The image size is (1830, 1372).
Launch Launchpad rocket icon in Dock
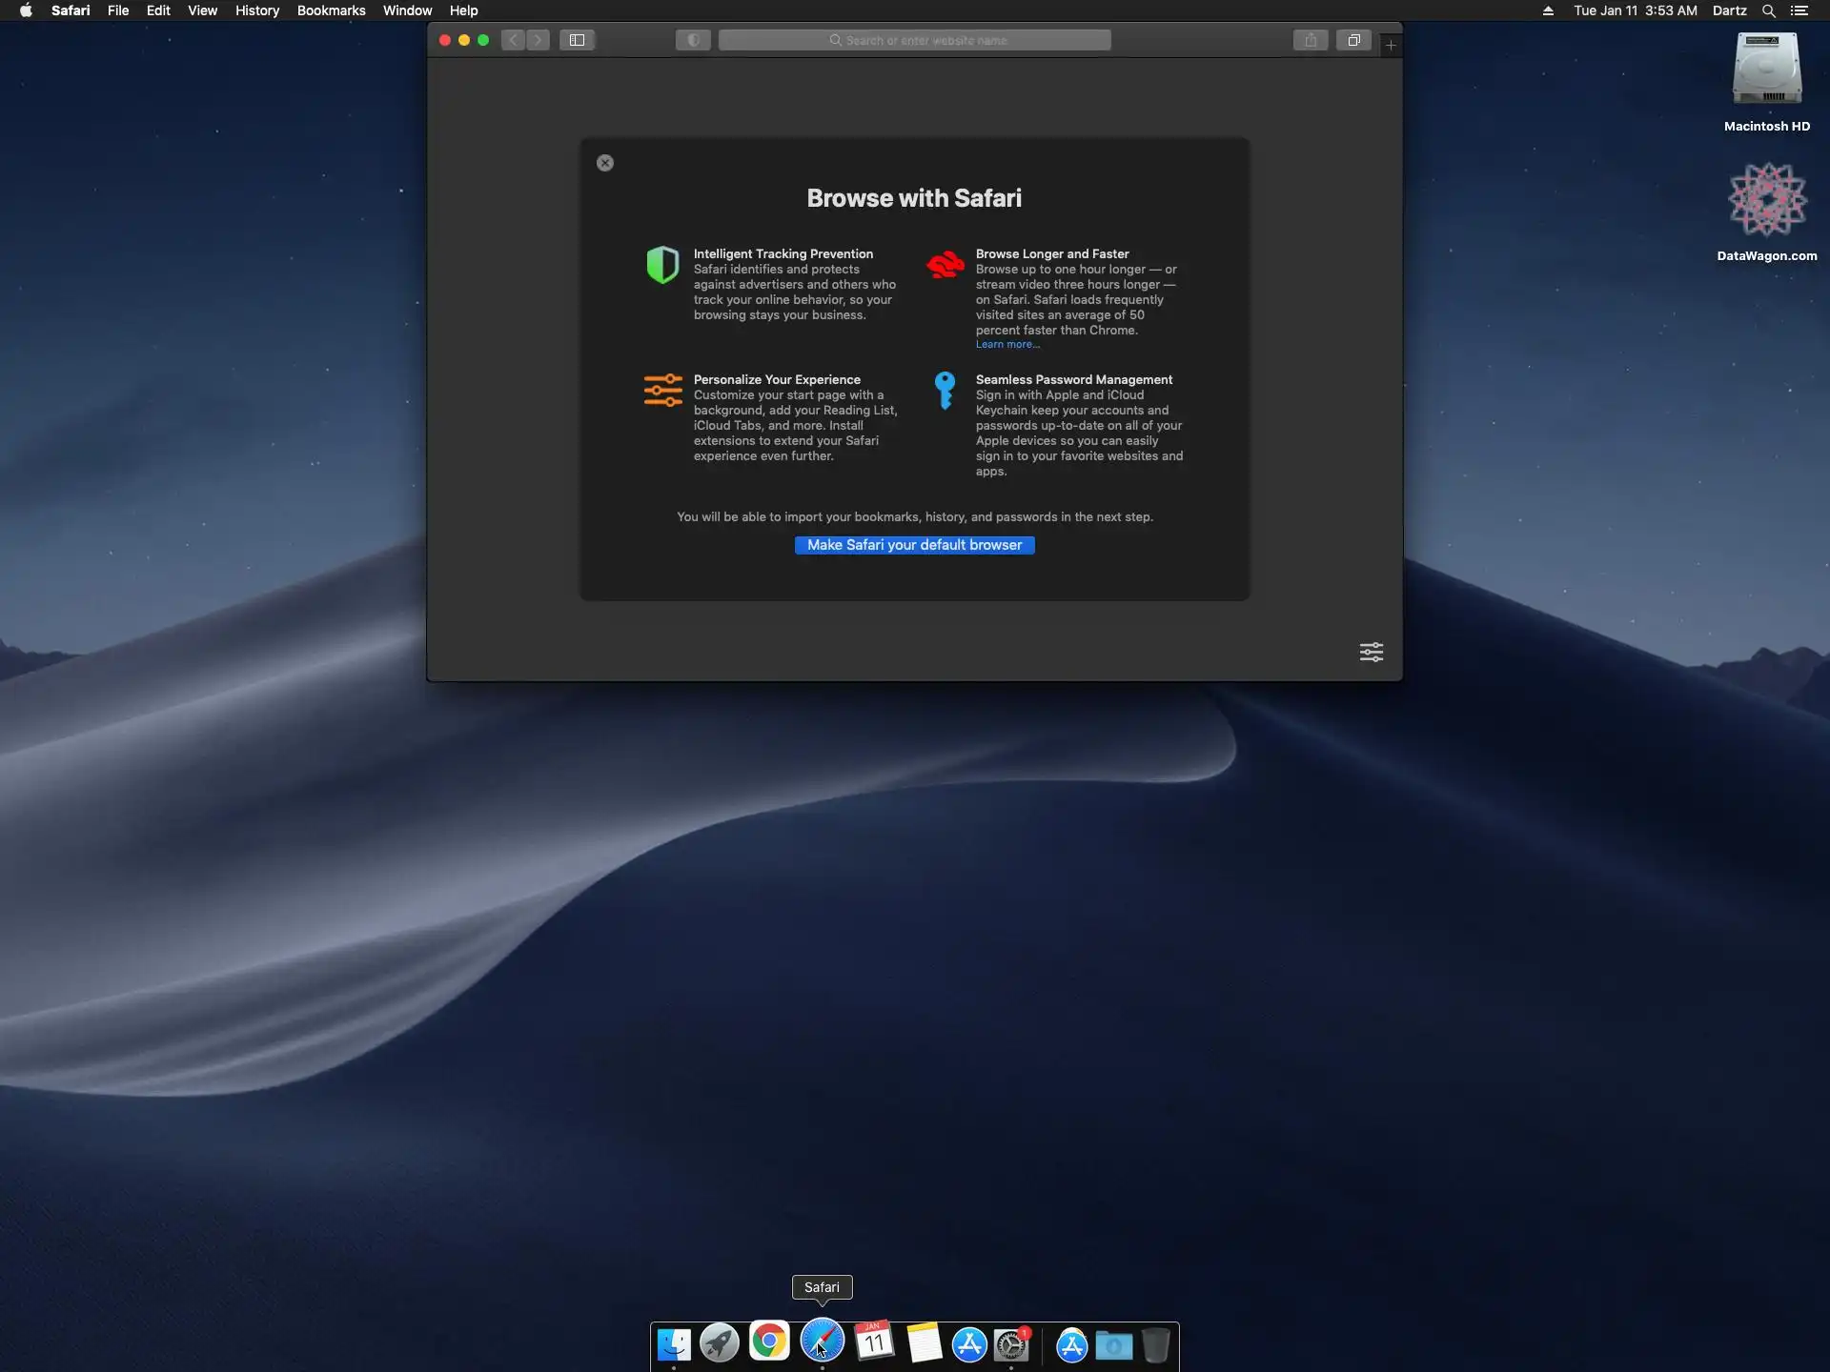720,1343
